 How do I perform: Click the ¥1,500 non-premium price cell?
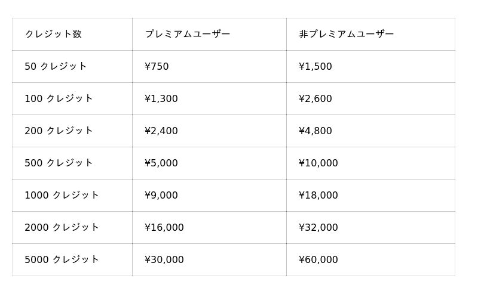click(x=315, y=66)
